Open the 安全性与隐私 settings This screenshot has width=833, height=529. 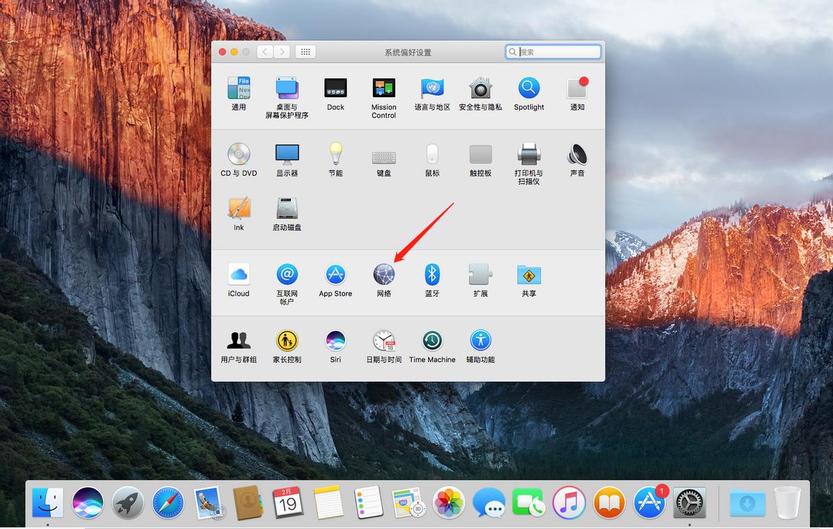(480, 88)
